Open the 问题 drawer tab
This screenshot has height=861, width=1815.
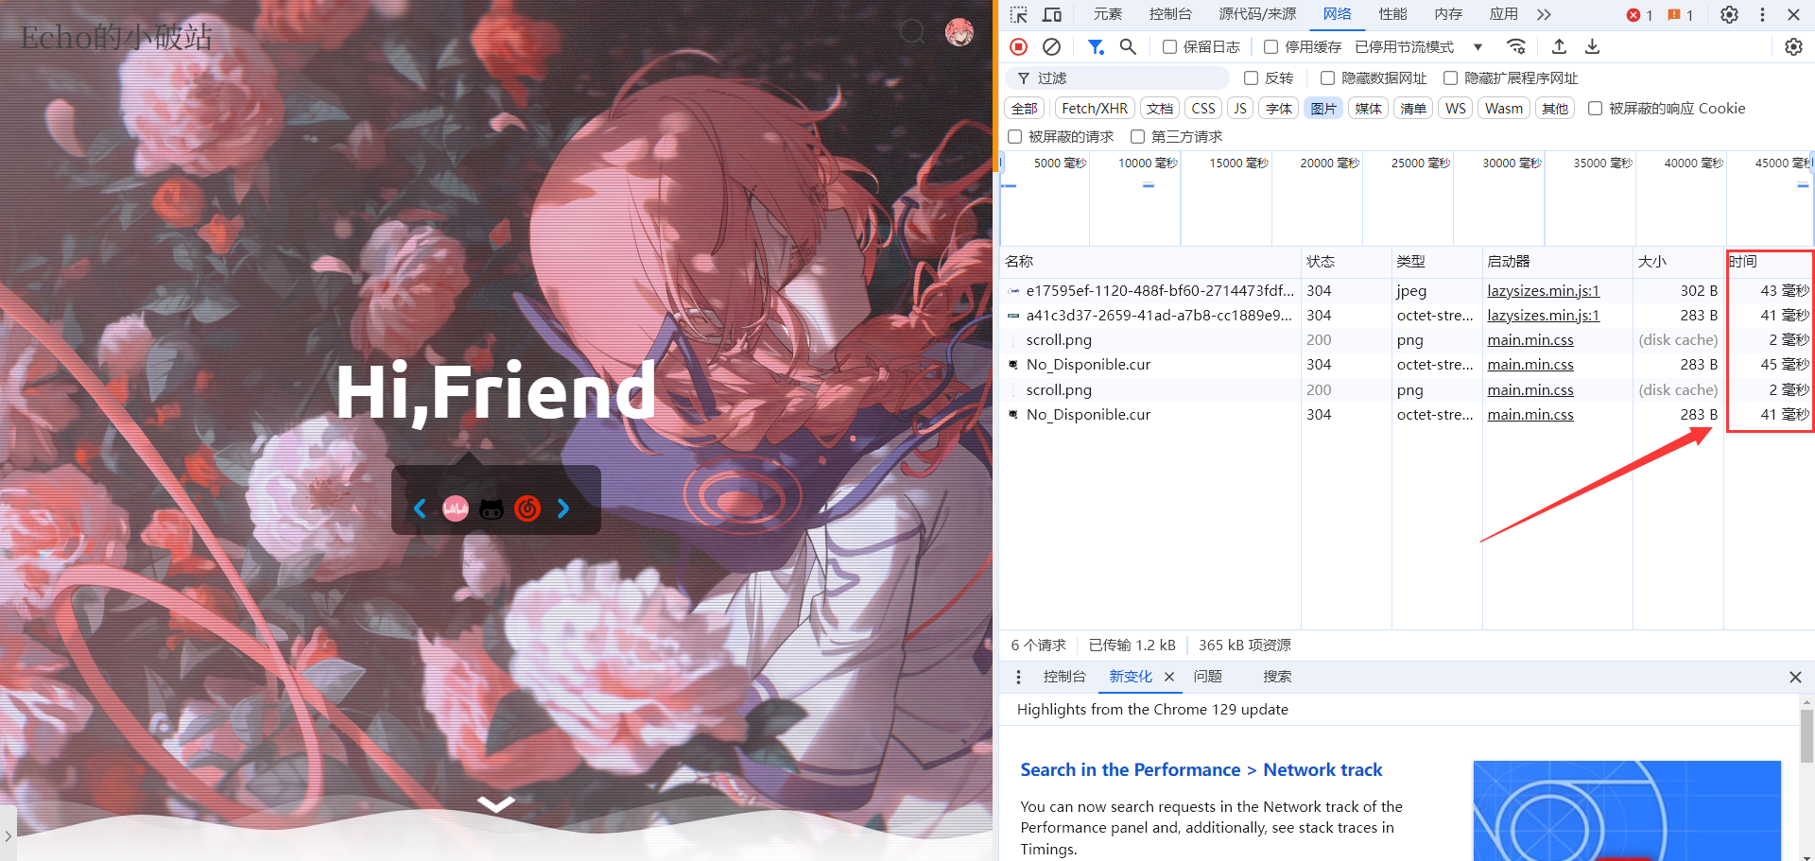point(1207,677)
